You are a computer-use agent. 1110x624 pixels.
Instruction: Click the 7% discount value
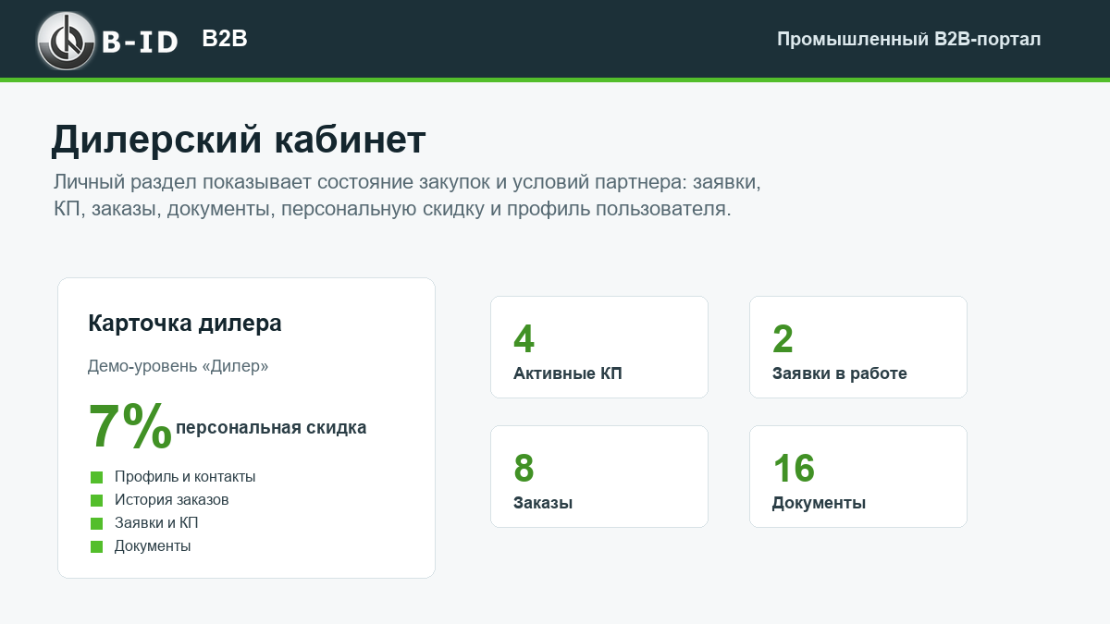[130, 427]
